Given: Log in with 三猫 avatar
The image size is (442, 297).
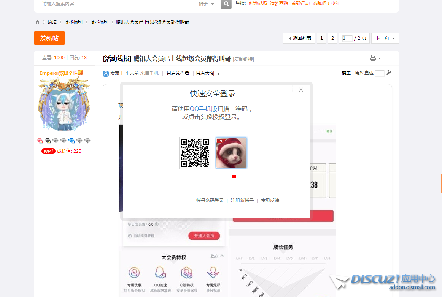Looking at the screenshot, I should (x=231, y=153).
